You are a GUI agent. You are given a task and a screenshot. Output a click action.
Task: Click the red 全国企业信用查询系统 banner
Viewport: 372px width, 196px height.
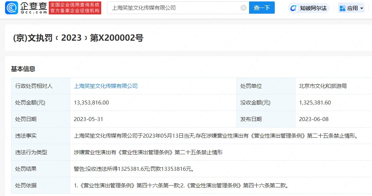75,8
